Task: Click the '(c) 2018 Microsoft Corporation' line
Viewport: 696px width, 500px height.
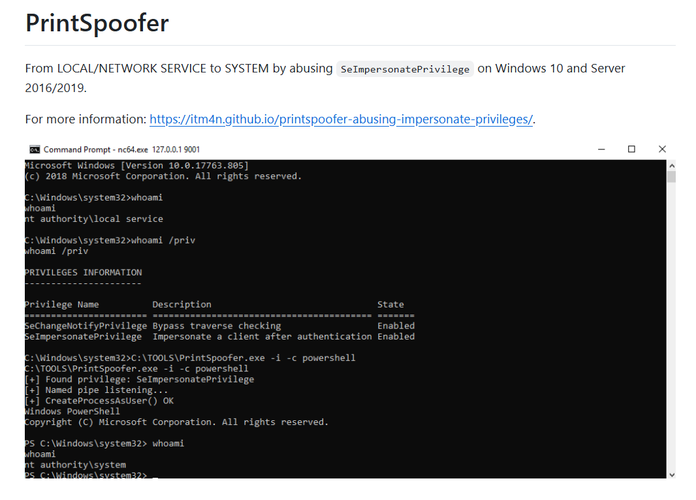Action: point(163,176)
